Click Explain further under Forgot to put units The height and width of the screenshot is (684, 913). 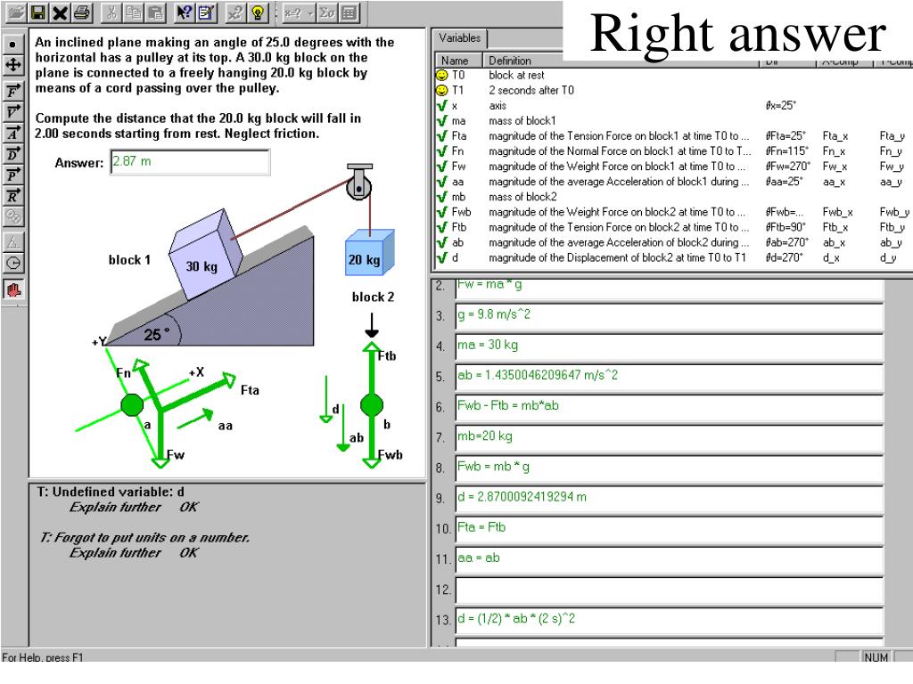click(x=115, y=552)
